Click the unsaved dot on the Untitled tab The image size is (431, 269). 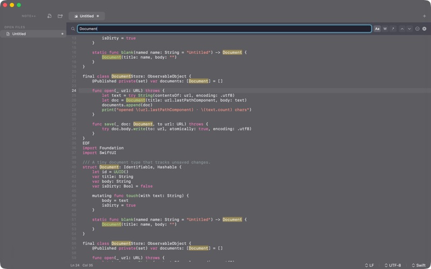[x=98, y=16]
